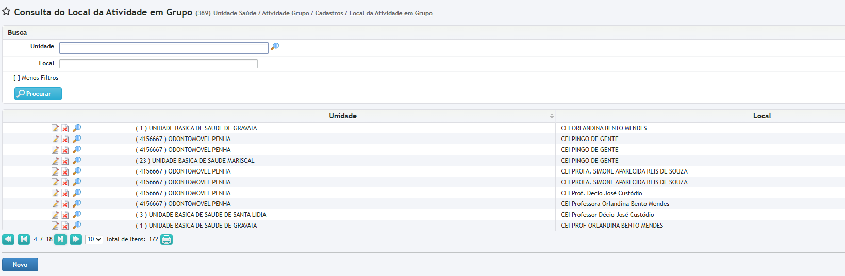The width and height of the screenshot is (845, 276).
Task: Edit the CEI Prof. Decio José Custódio row
Action: point(55,193)
